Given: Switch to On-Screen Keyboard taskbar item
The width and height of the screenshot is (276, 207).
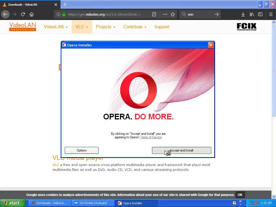Looking at the screenshot, I should click(x=93, y=203).
